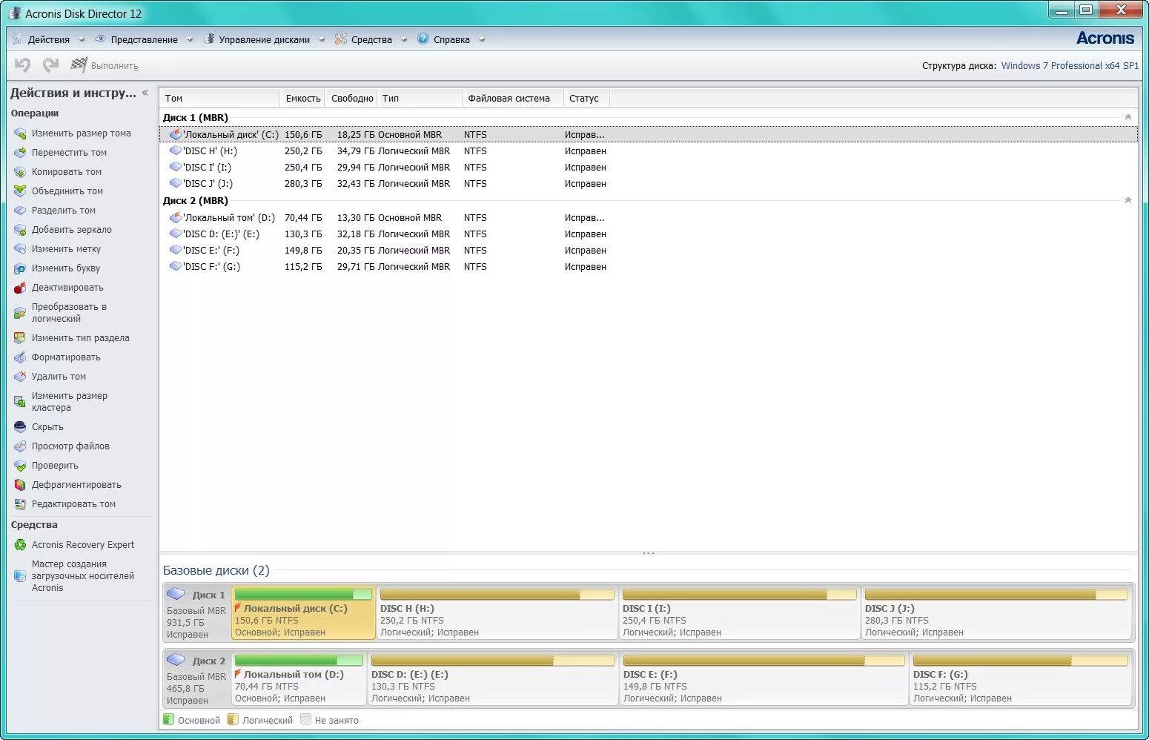Select the 'DISC J' (J:) row

point(649,184)
